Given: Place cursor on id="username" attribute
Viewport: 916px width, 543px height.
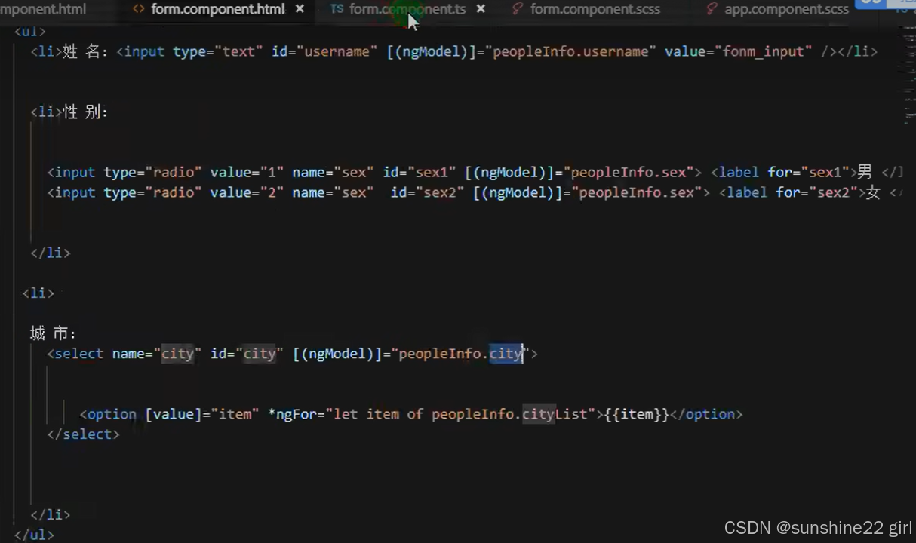Looking at the screenshot, I should click(x=324, y=51).
